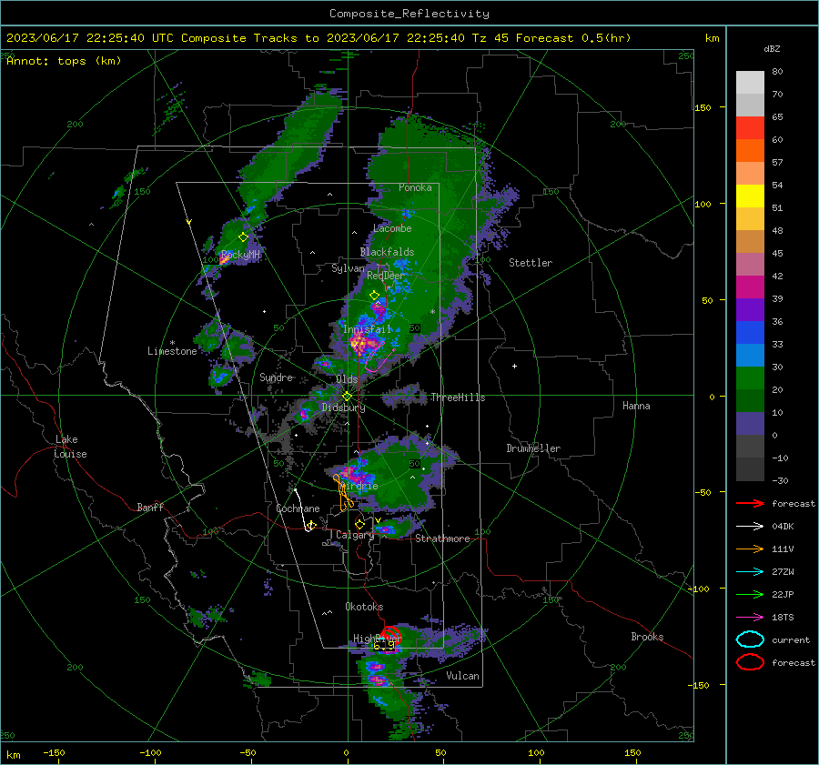Click the red forecast ellipse legend icon
819x765 pixels.
[750, 662]
